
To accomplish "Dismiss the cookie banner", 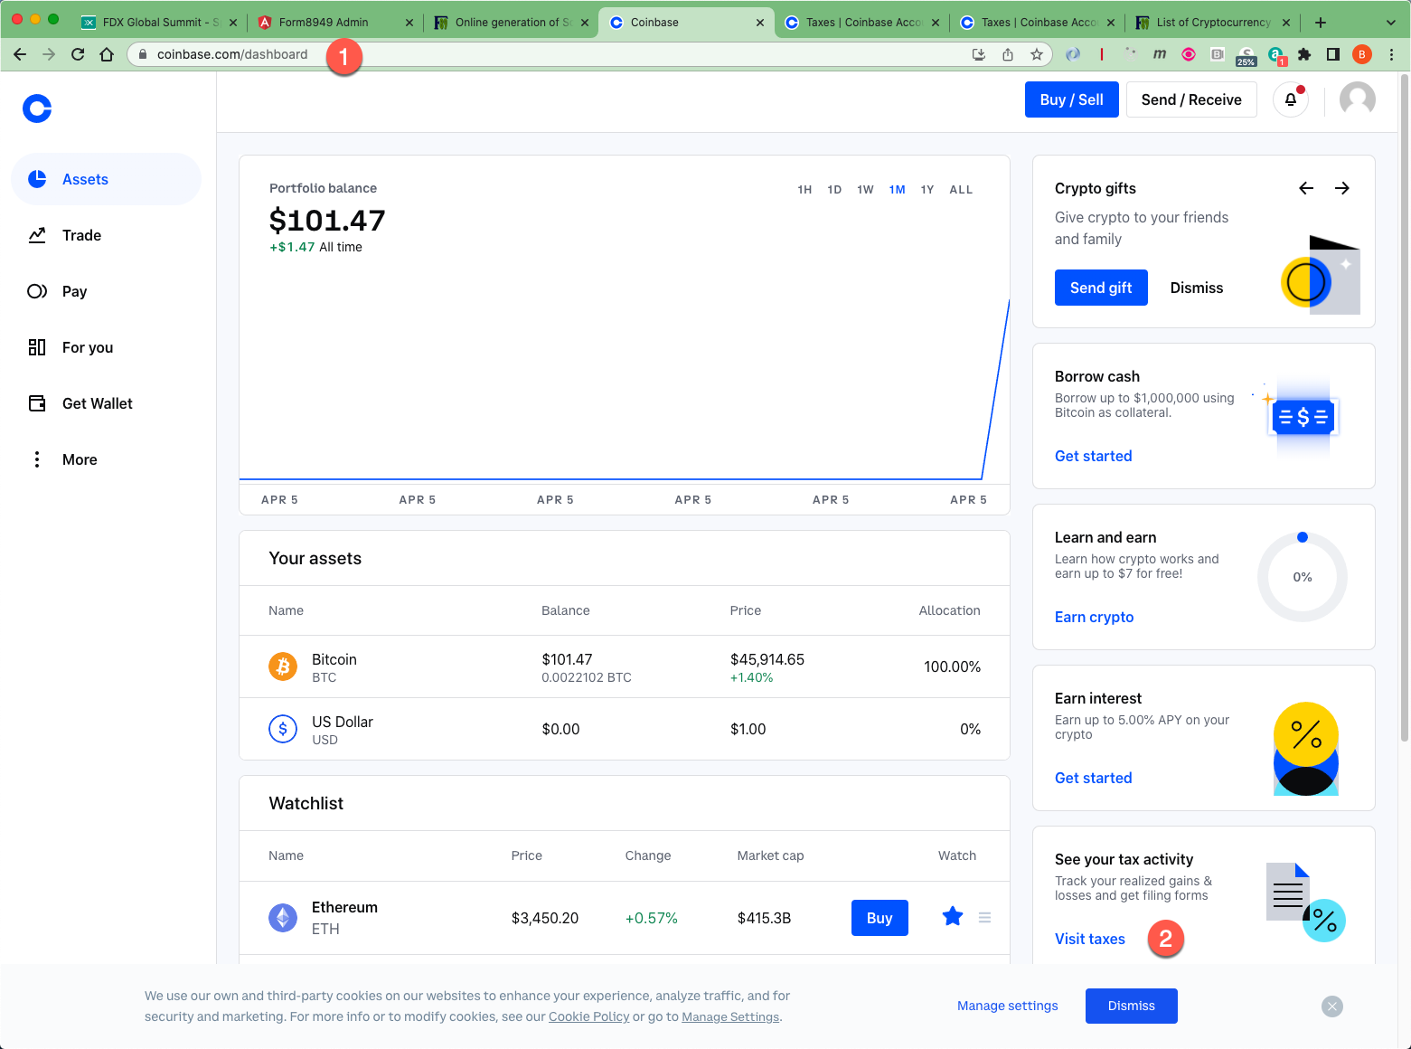I will 1132,1006.
